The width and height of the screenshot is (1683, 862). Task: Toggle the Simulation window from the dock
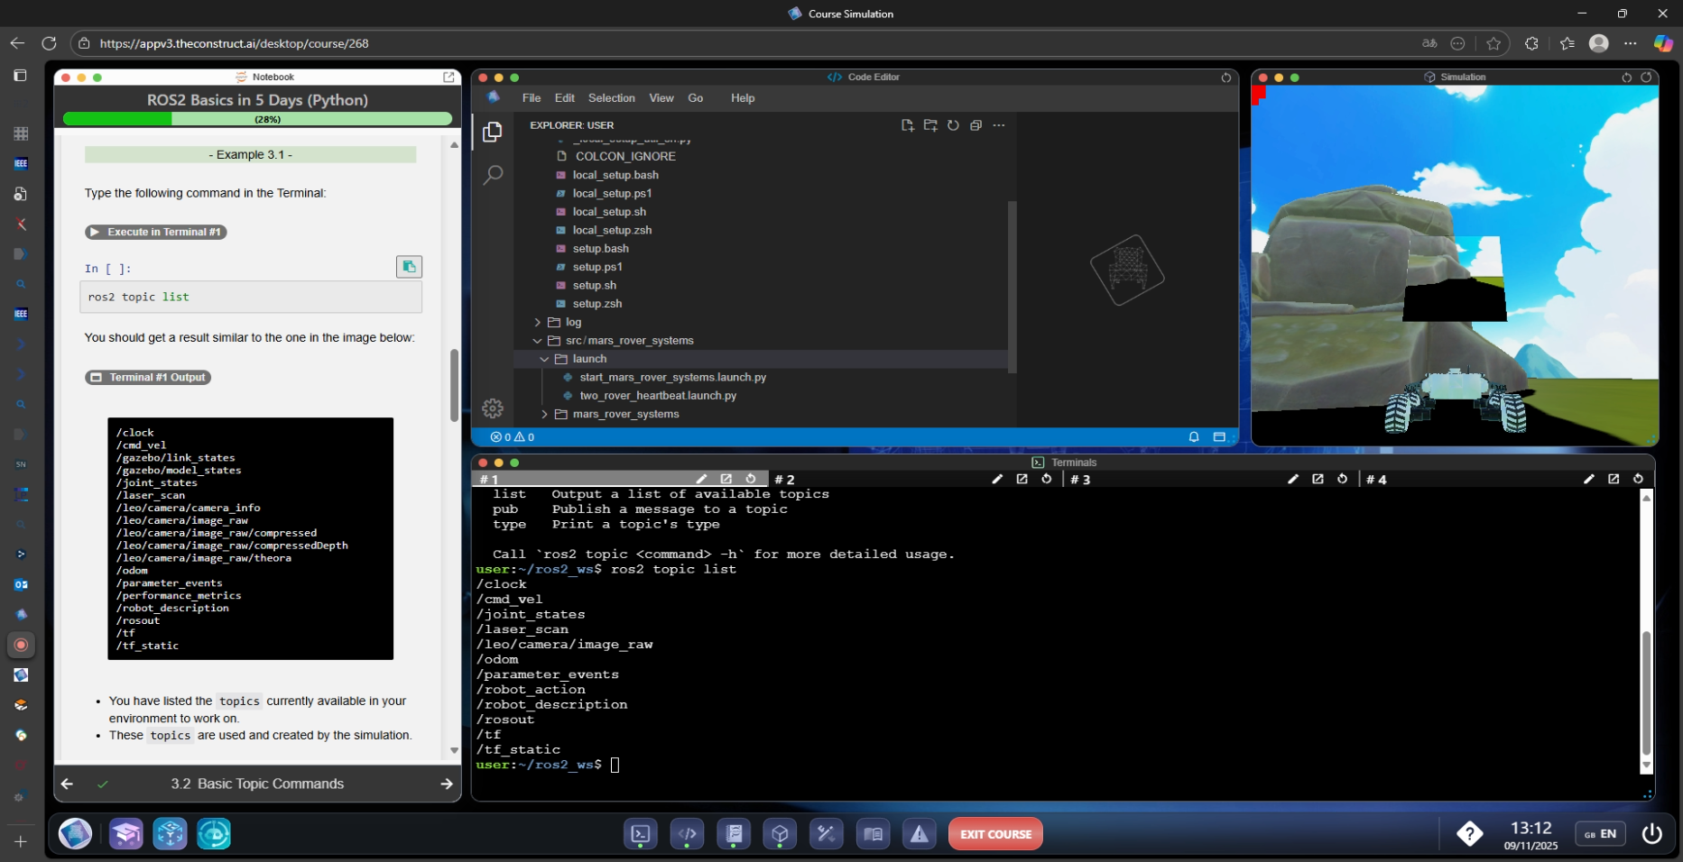[780, 834]
